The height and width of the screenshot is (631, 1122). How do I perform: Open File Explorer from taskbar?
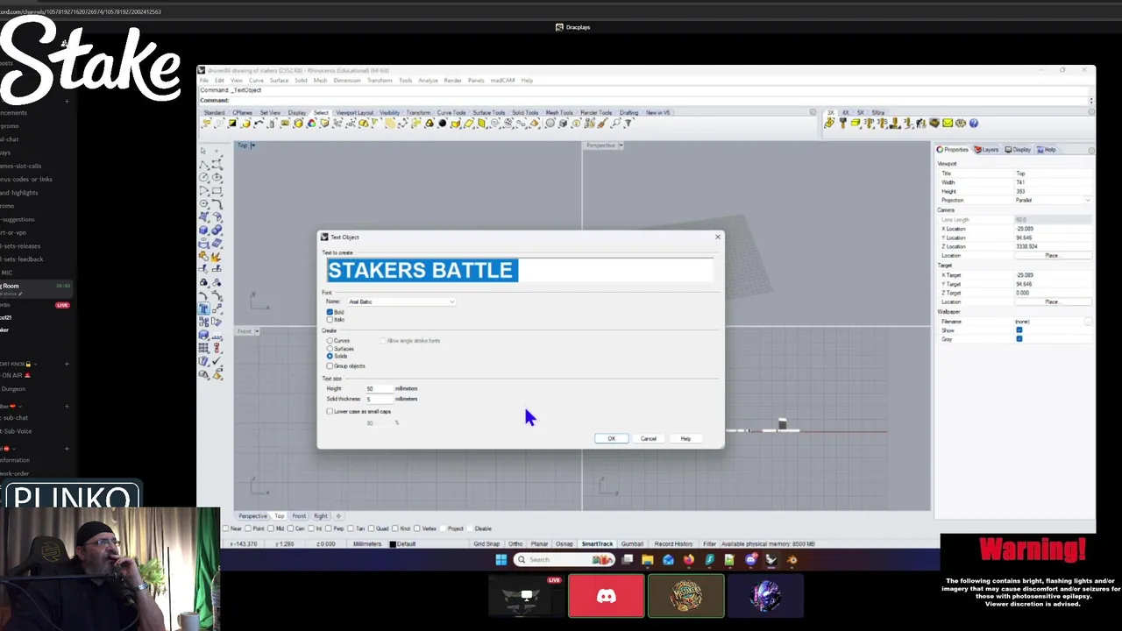point(648,559)
